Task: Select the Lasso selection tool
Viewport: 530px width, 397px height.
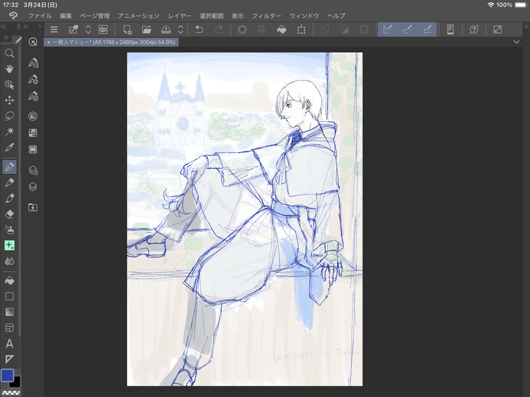Action: 9,116
